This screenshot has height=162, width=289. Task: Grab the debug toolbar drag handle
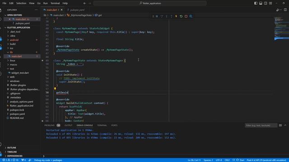(x=153, y=16)
